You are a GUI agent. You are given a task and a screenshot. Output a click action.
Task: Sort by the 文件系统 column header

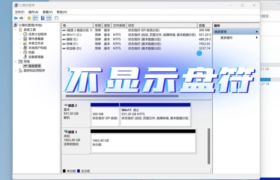[119, 26]
